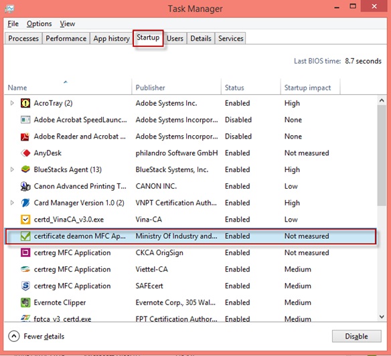Click publisher Viettel-CA

151,269
